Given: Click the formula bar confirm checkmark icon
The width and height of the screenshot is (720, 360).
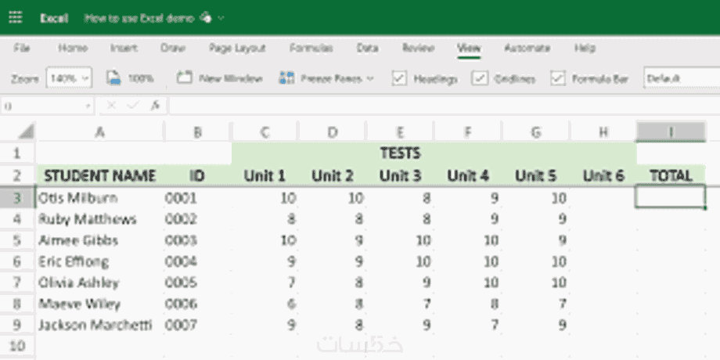Looking at the screenshot, I should click(133, 106).
